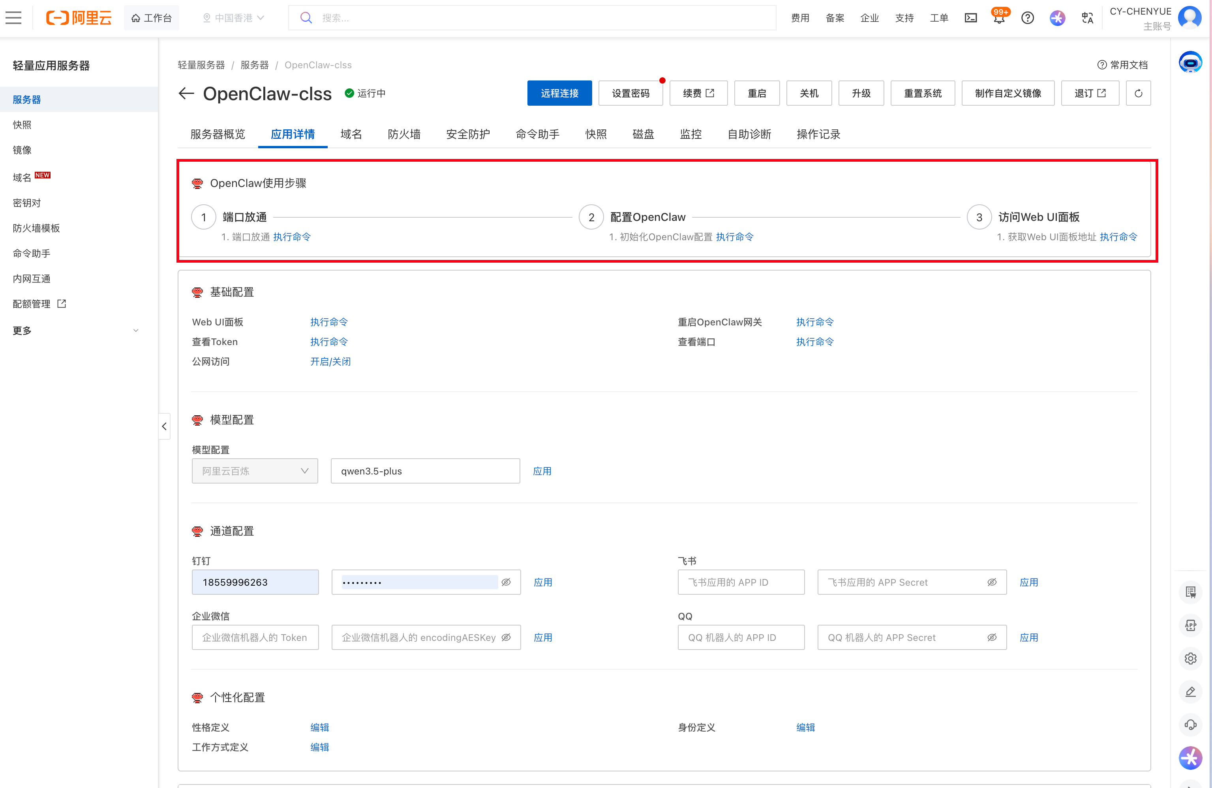The height and width of the screenshot is (788, 1212).
Task: Toggle visibility of QQ APP Secret
Action: (992, 637)
